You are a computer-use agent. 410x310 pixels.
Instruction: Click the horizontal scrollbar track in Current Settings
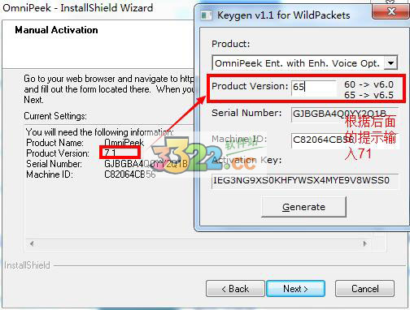click(x=198, y=243)
